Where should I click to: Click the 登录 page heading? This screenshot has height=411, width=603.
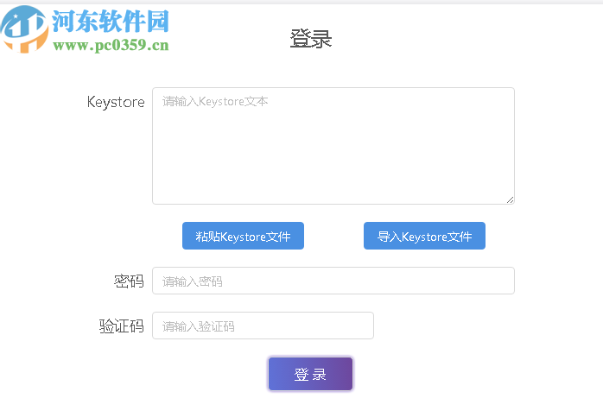pos(311,39)
